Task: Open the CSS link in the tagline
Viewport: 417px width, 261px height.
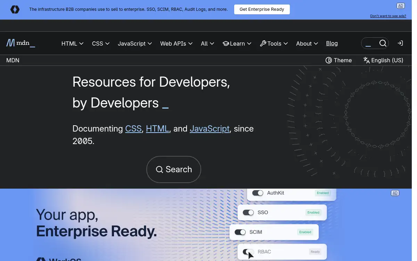Action: click(x=133, y=128)
